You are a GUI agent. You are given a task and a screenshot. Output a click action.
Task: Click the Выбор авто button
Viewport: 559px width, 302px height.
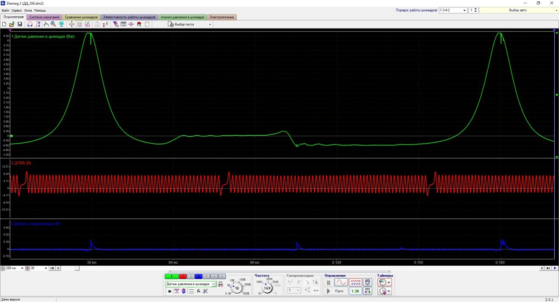click(518, 10)
